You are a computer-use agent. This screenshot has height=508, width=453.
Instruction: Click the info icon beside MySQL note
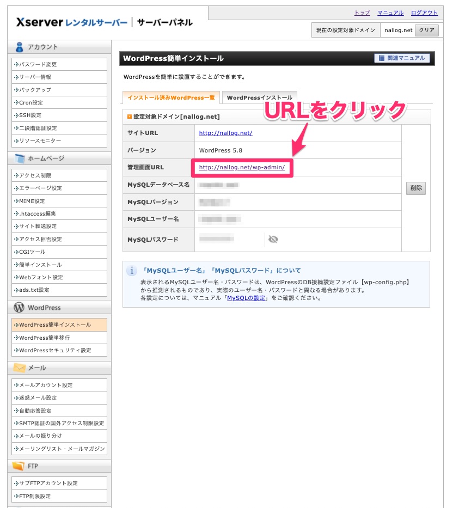pos(131,271)
